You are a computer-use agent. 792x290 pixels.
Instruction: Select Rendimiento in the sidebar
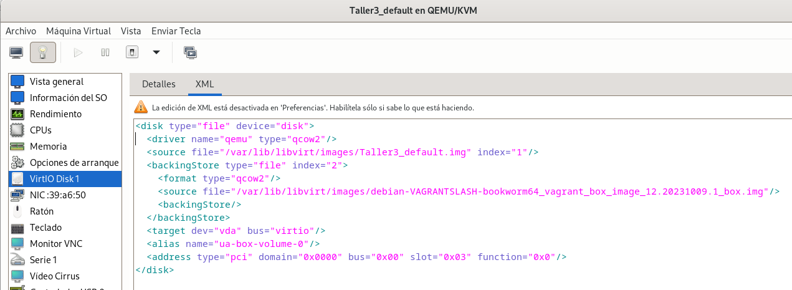tap(55, 114)
